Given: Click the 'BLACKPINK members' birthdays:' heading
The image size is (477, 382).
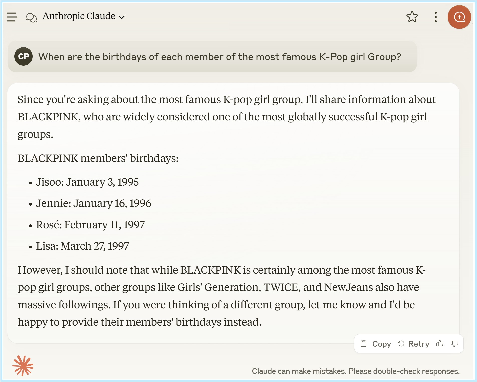Looking at the screenshot, I should pos(98,158).
